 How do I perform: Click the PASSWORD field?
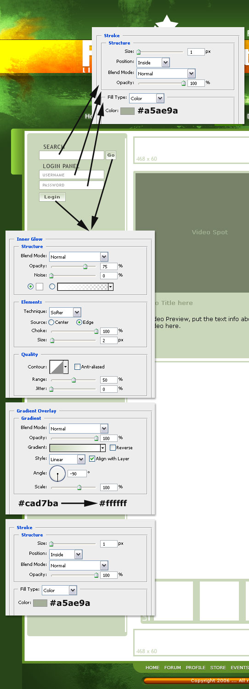point(72,185)
